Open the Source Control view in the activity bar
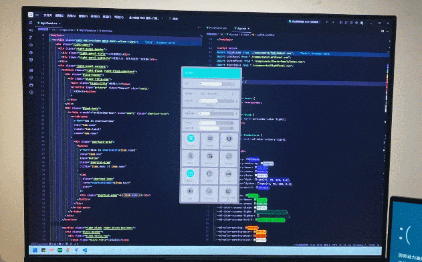The height and width of the screenshot is (262, 422). (x=31, y=38)
